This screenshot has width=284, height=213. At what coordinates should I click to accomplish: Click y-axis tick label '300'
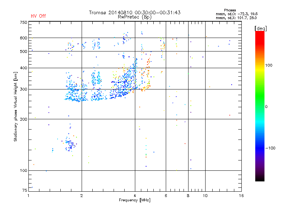(x=23, y=89)
